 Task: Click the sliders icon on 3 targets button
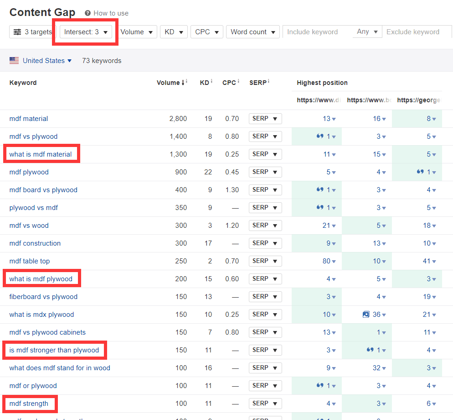pos(17,32)
